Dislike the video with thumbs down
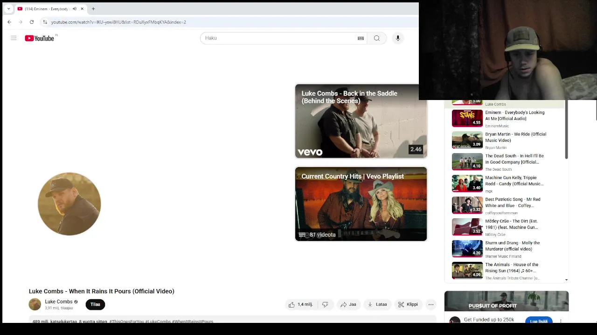597x335 pixels. [x=326, y=304]
